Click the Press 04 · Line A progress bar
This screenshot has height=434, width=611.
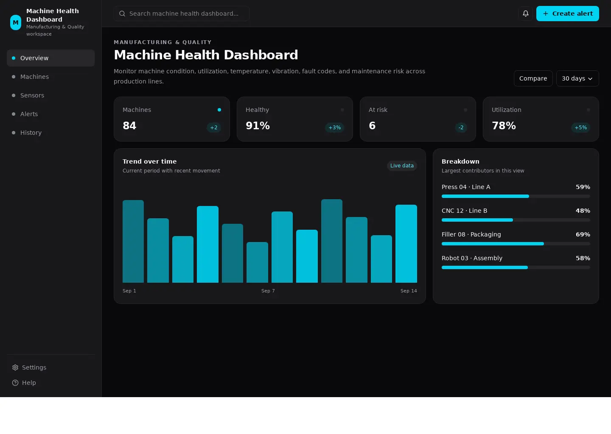click(516, 196)
